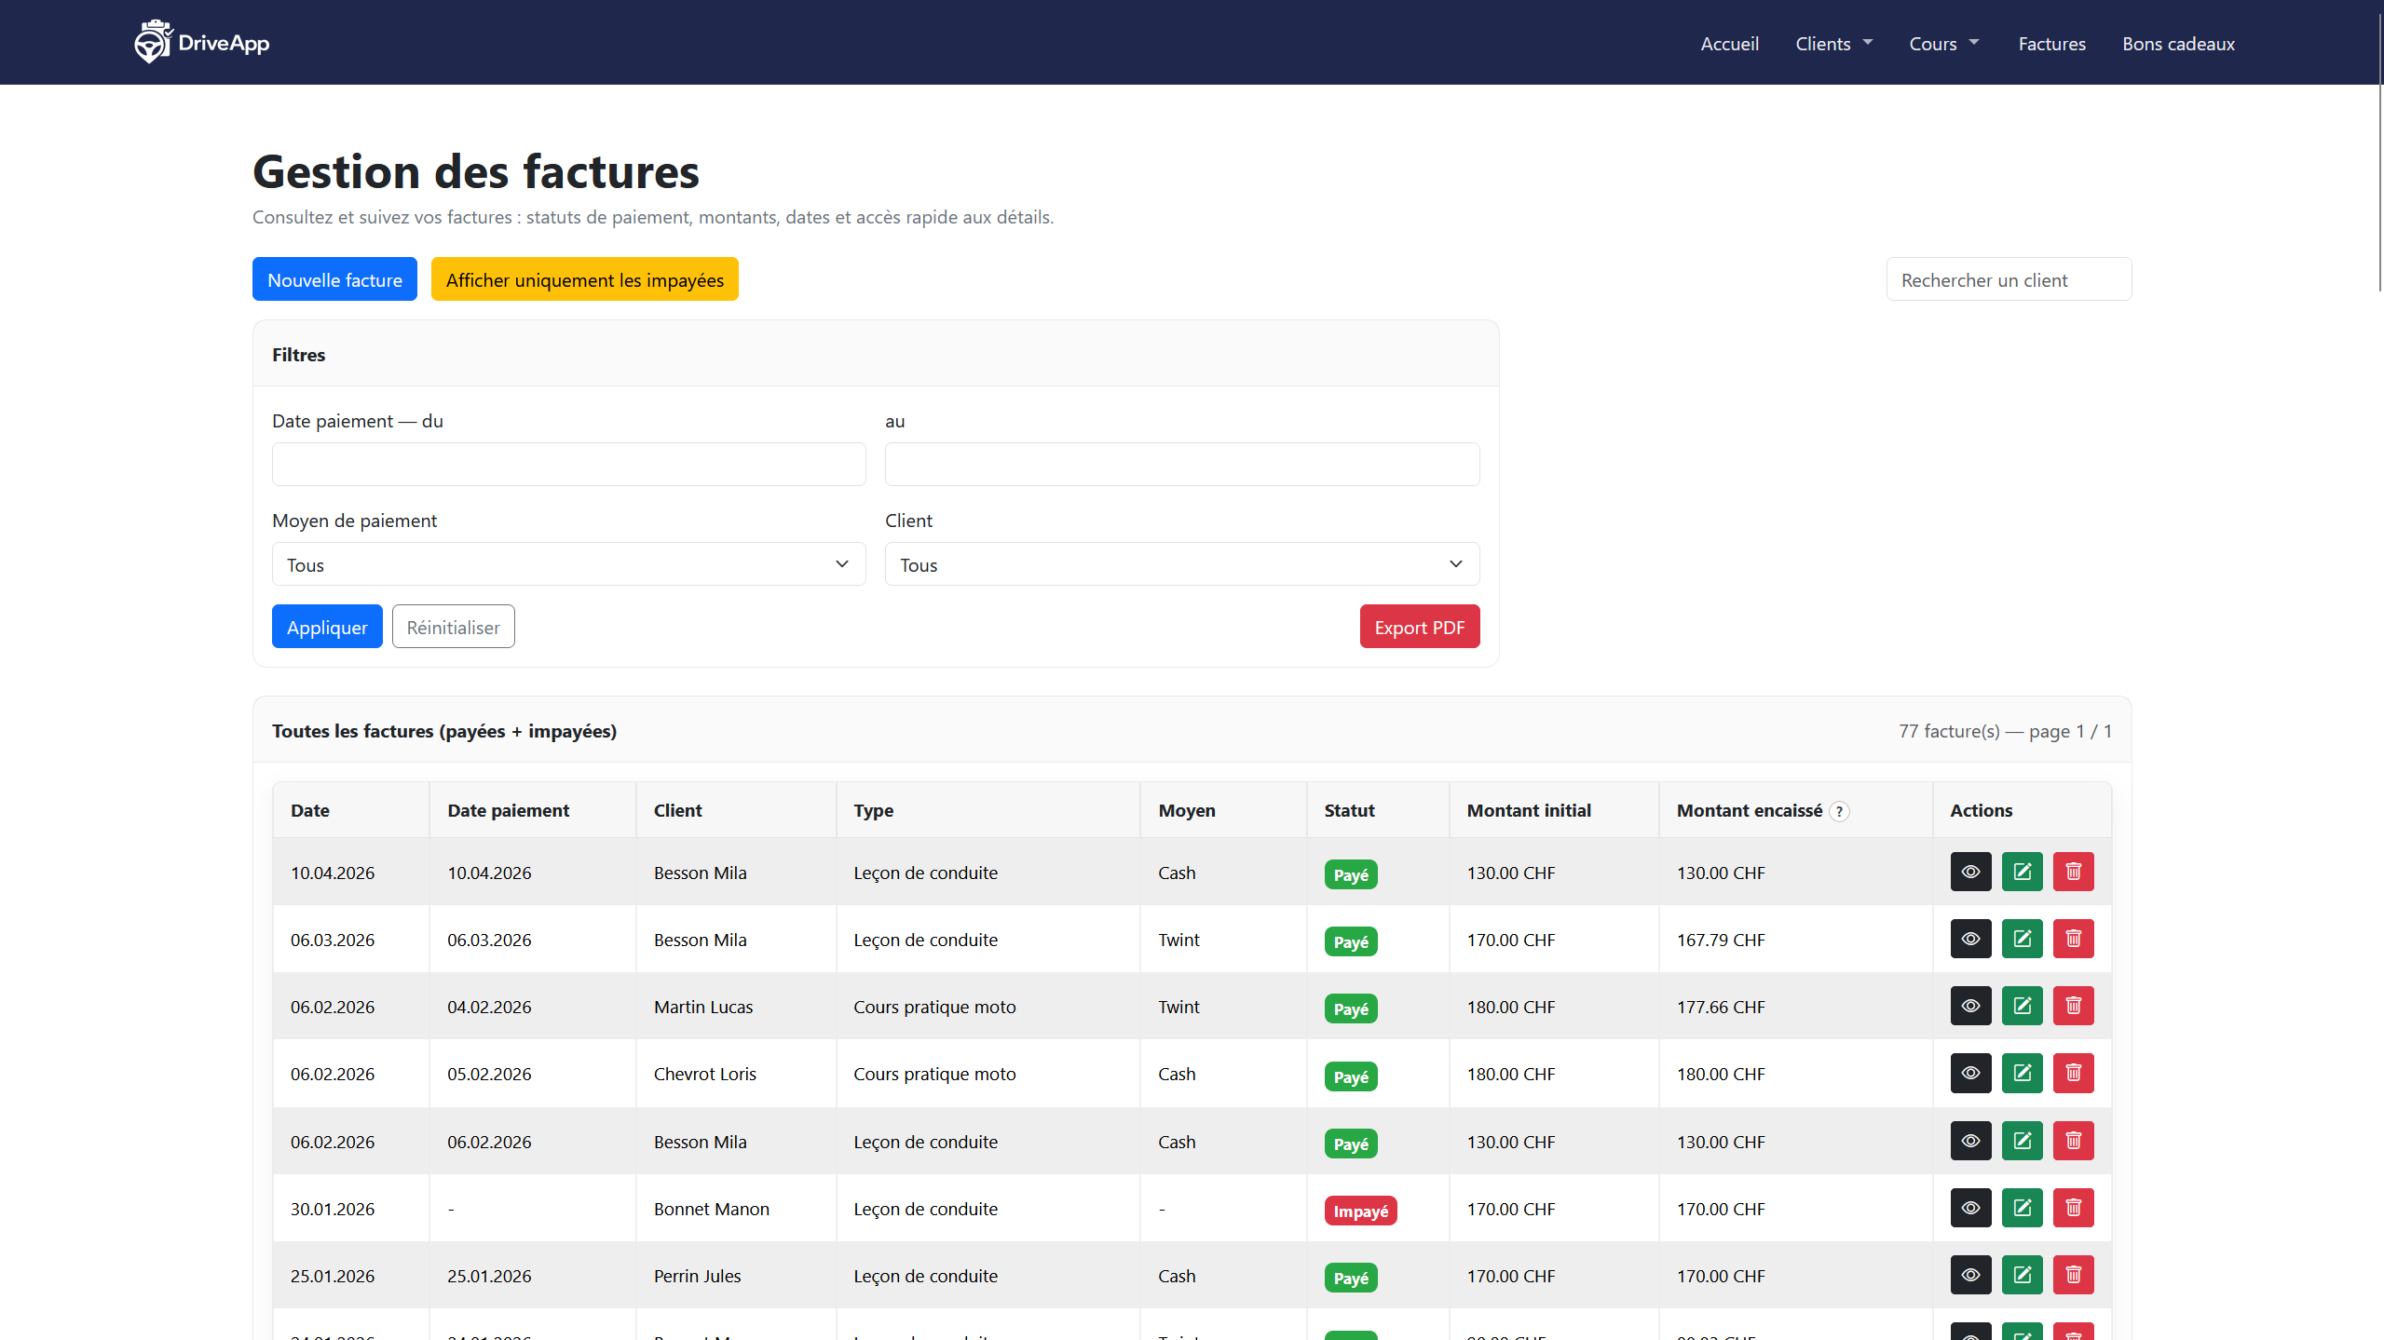Show only unpaid invoices

pos(584,279)
